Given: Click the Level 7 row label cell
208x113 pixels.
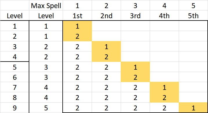Looking at the screenshot, I should tap(15, 87).
